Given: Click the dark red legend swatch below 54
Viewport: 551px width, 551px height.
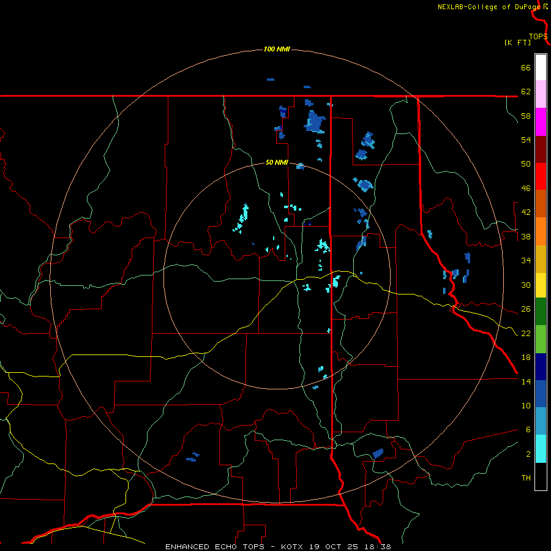Looking at the screenshot, I should pyautogui.click(x=541, y=149).
